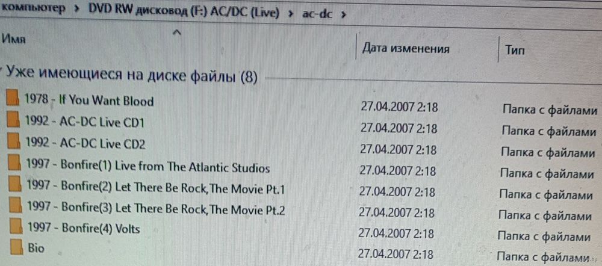The width and height of the screenshot is (602, 266).
Task: Expand breadcrumb chevron after ac-dc
Action: [343, 16]
